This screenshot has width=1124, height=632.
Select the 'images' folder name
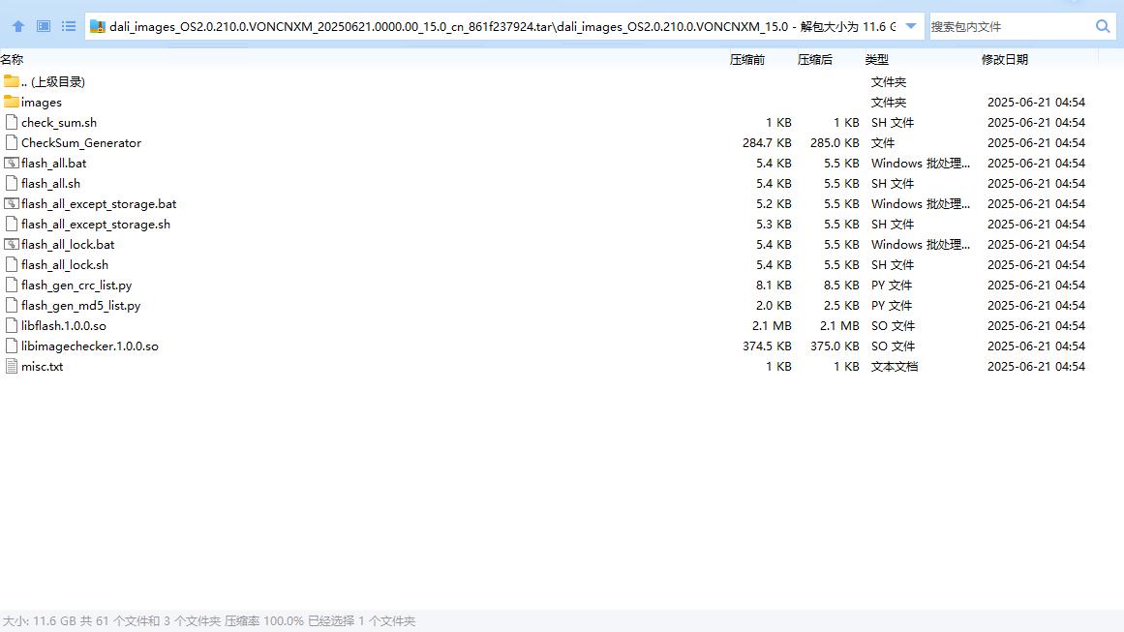pos(42,103)
